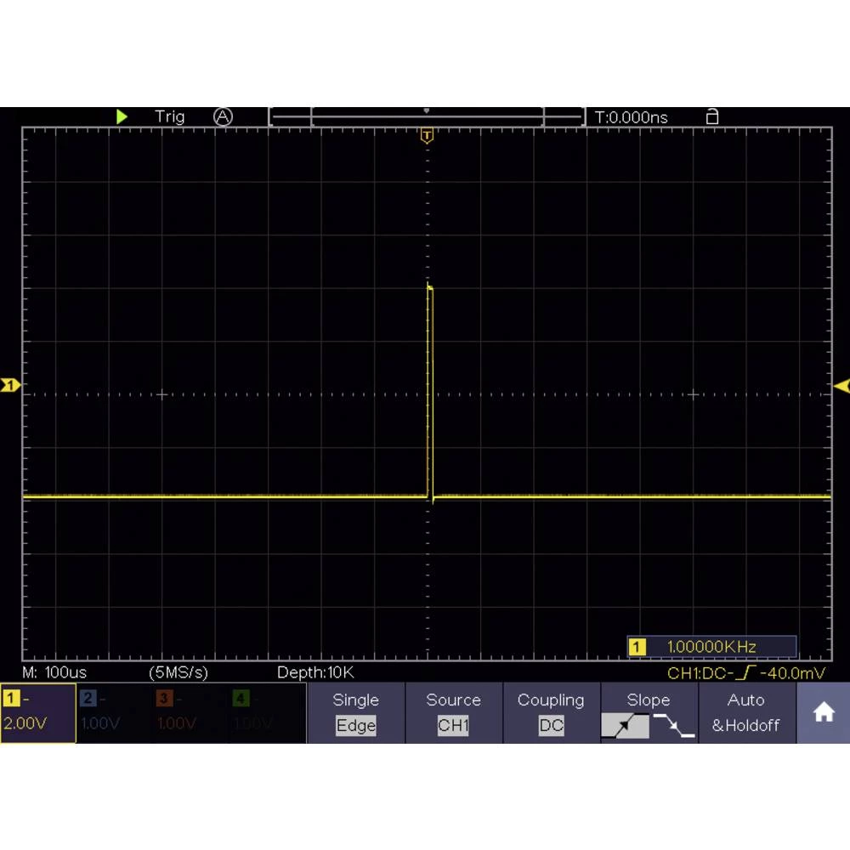The image size is (850, 850).
Task: Click the yellow trigger level arrow on right edge
Action: pos(842,386)
